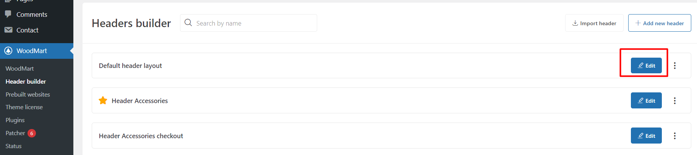Edit the Default header layout
The width and height of the screenshot is (697, 155).
tap(646, 66)
